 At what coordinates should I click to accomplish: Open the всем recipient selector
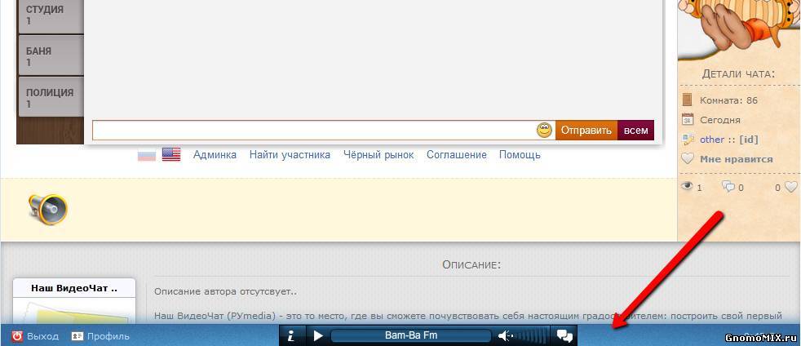click(x=635, y=131)
